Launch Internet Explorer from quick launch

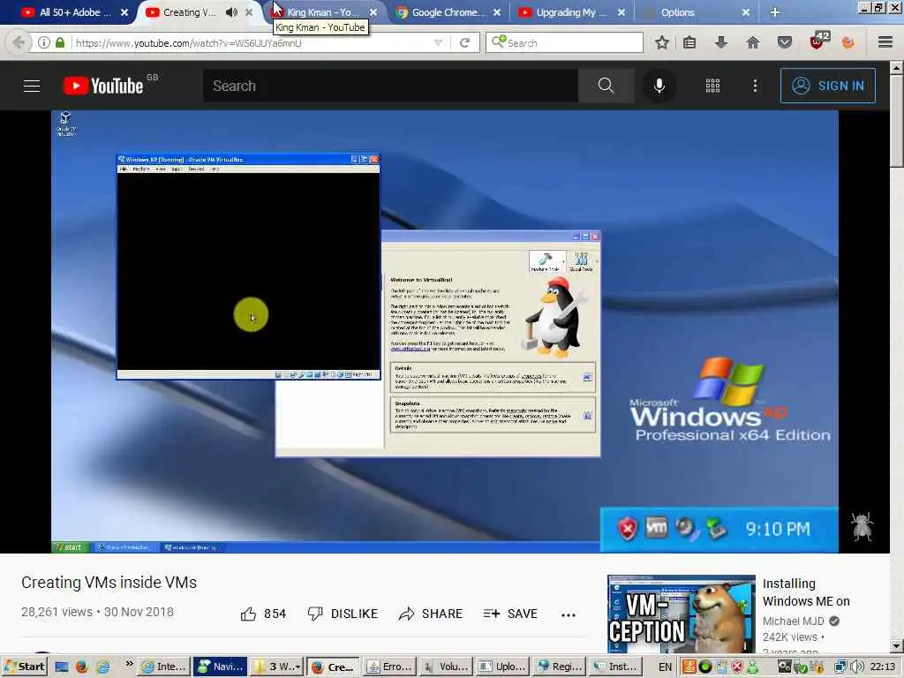(103, 667)
